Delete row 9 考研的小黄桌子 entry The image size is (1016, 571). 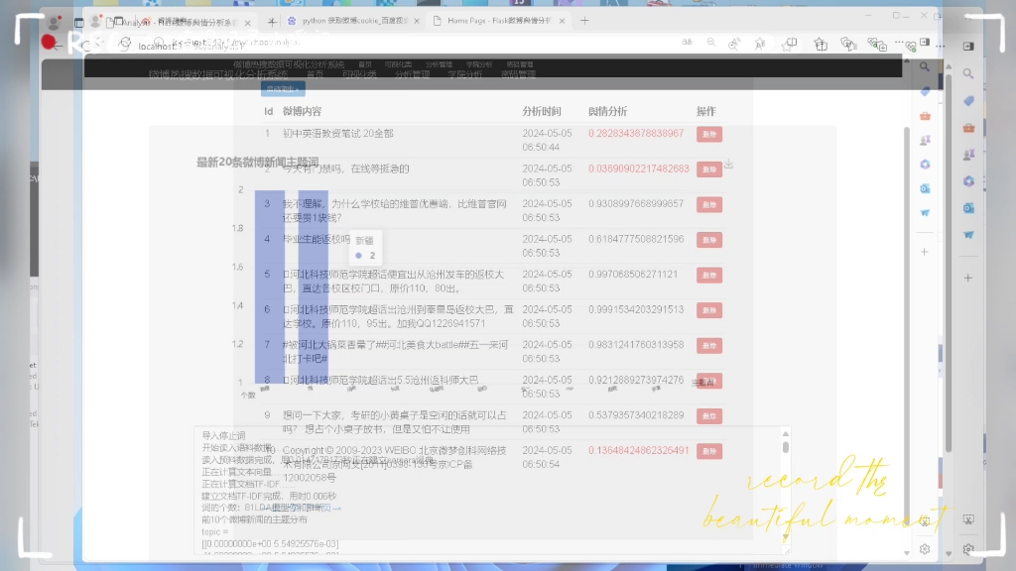tap(708, 415)
